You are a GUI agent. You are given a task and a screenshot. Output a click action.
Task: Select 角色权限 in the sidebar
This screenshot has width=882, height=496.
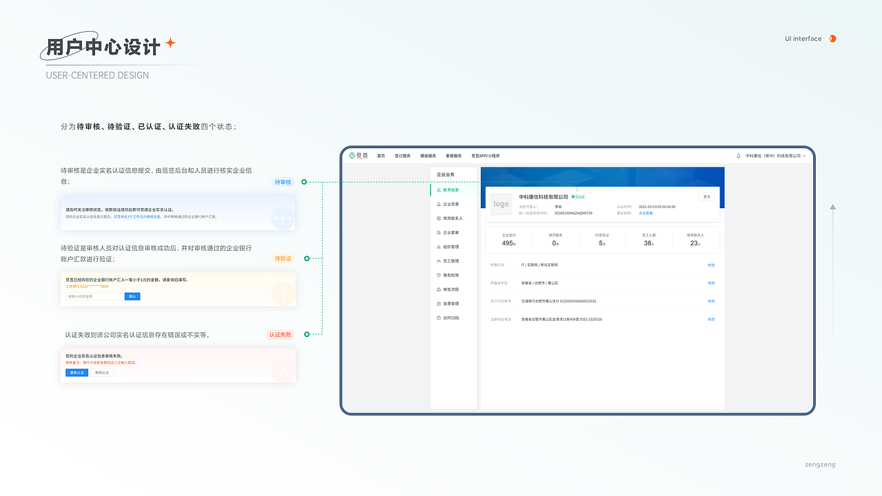[453, 275]
